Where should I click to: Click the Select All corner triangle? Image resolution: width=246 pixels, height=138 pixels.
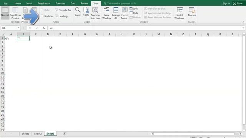click(x=3, y=34)
